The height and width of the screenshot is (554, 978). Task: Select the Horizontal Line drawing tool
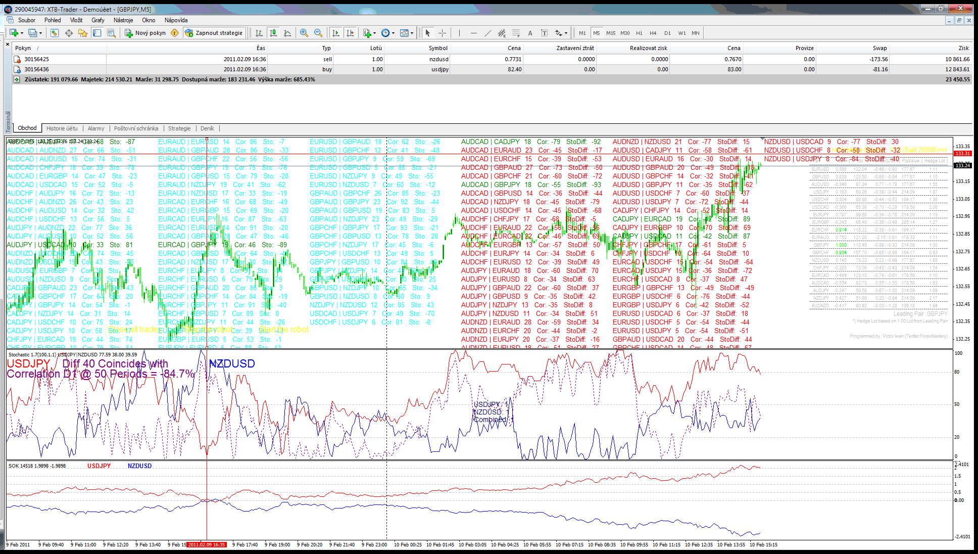pos(473,33)
